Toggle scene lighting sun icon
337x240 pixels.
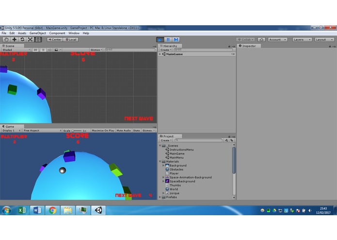[43, 50]
